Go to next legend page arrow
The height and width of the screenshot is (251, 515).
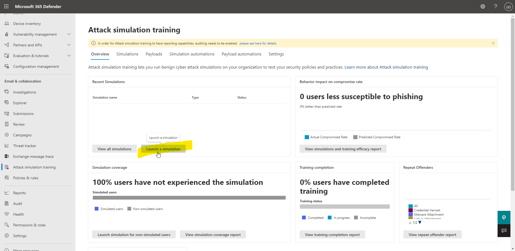click(420, 223)
